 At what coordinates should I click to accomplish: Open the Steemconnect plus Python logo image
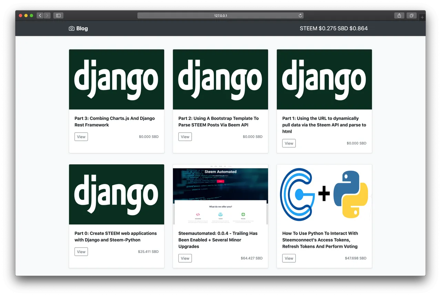[x=324, y=194]
